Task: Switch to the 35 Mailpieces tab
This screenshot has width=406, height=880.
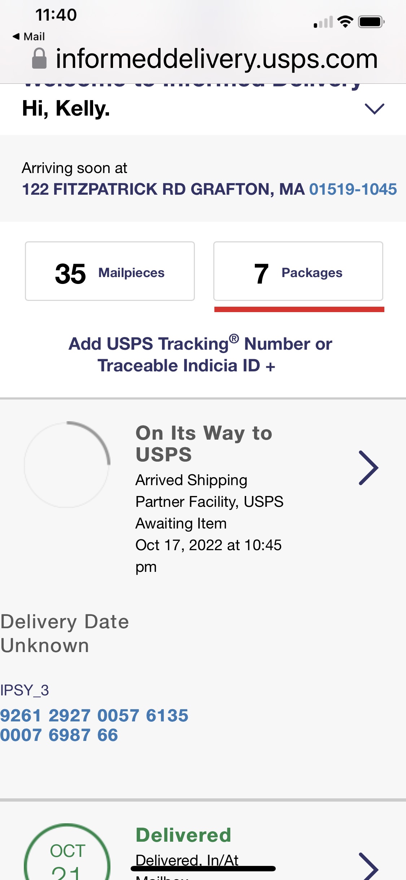Action: 110,271
